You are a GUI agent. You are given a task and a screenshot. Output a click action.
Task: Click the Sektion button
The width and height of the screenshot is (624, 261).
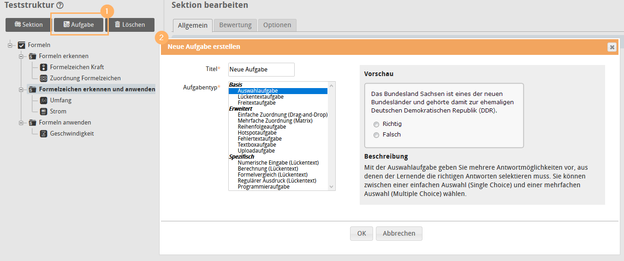tap(29, 25)
